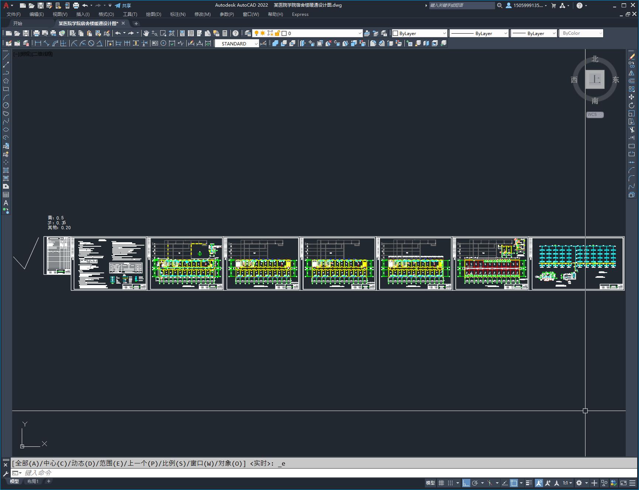The height and width of the screenshot is (490, 639).
Task: Select the Multiline Text tool
Action: pos(6,203)
